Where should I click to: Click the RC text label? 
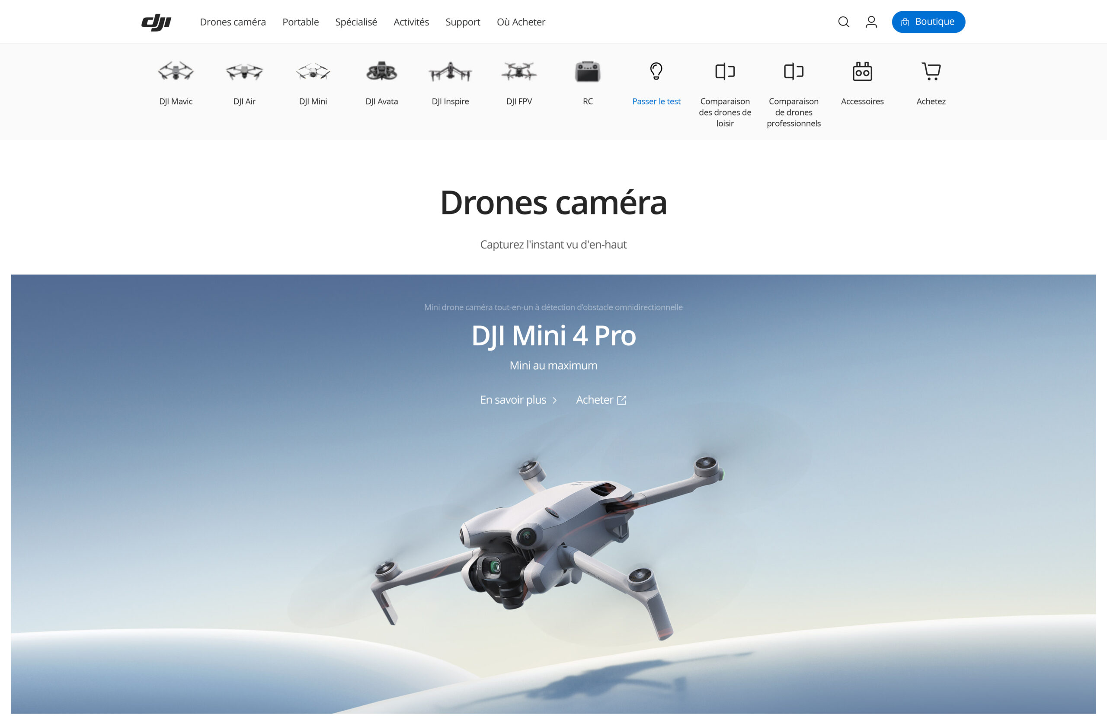(x=588, y=101)
